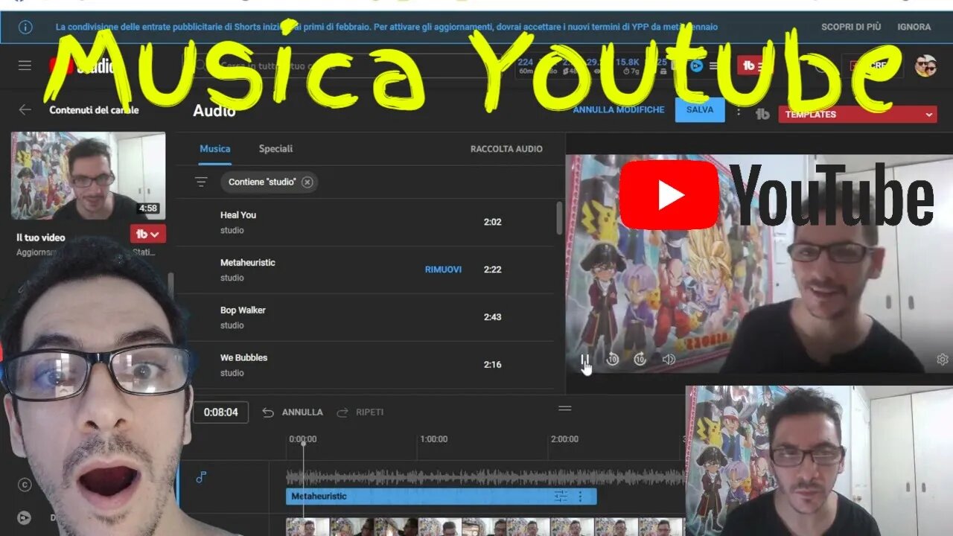Remove the Contiene "studio" filter chip with its X
This screenshot has height=536, width=953.
307,182
